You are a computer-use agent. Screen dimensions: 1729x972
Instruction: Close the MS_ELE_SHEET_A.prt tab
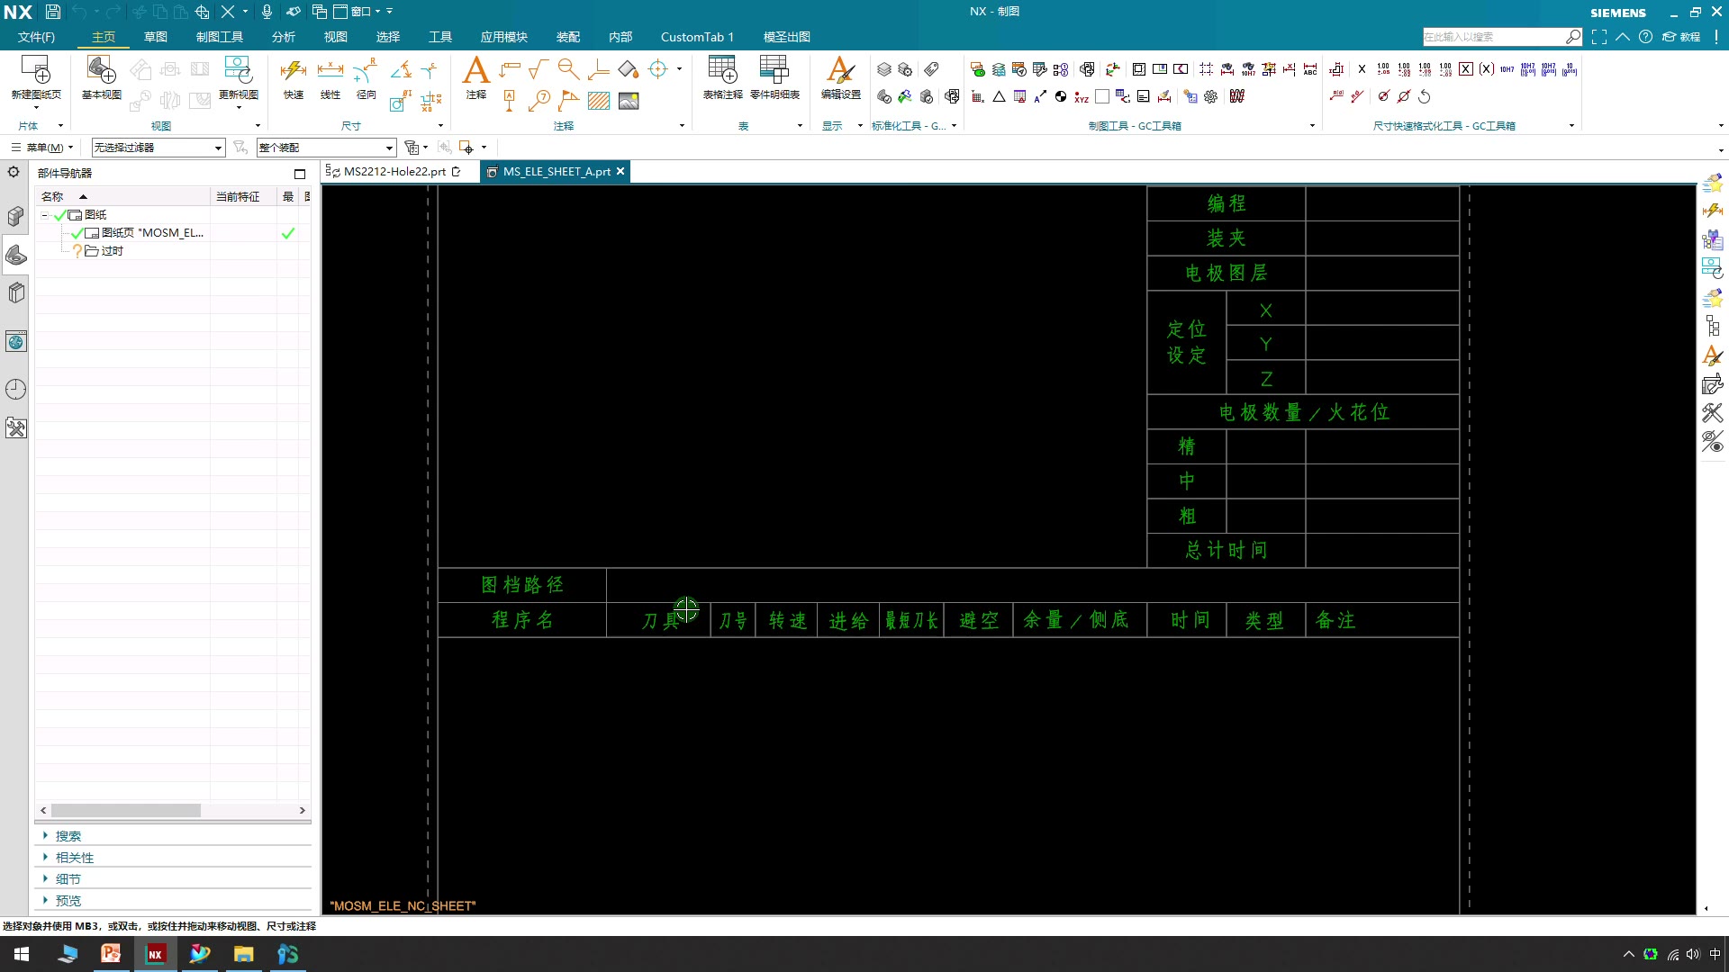620,171
